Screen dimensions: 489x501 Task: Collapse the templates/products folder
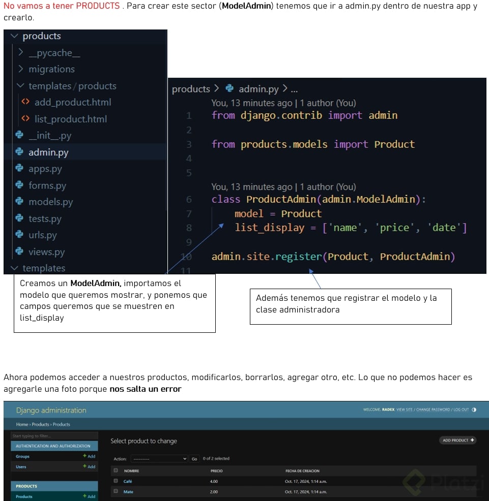[20, 85]
